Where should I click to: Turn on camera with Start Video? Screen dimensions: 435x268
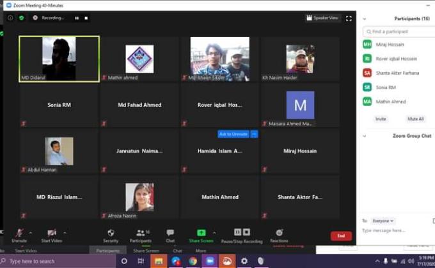pos(51,233)
